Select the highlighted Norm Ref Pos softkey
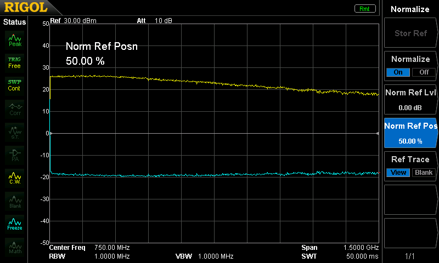The image size is (439, 263). [410, 133]
